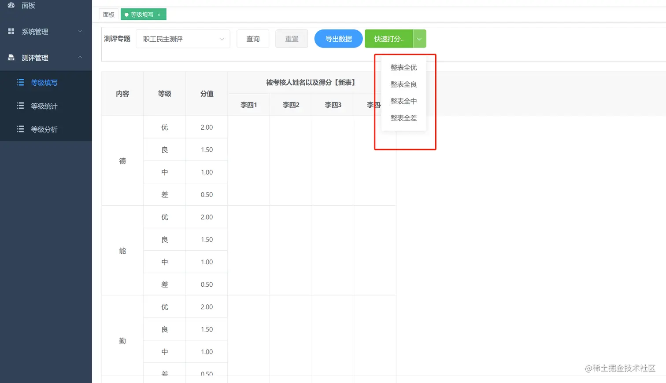The image size is (666, 383).
Task: Go to 等级统计 in sidebar
Action: click(x=44, y=106)
